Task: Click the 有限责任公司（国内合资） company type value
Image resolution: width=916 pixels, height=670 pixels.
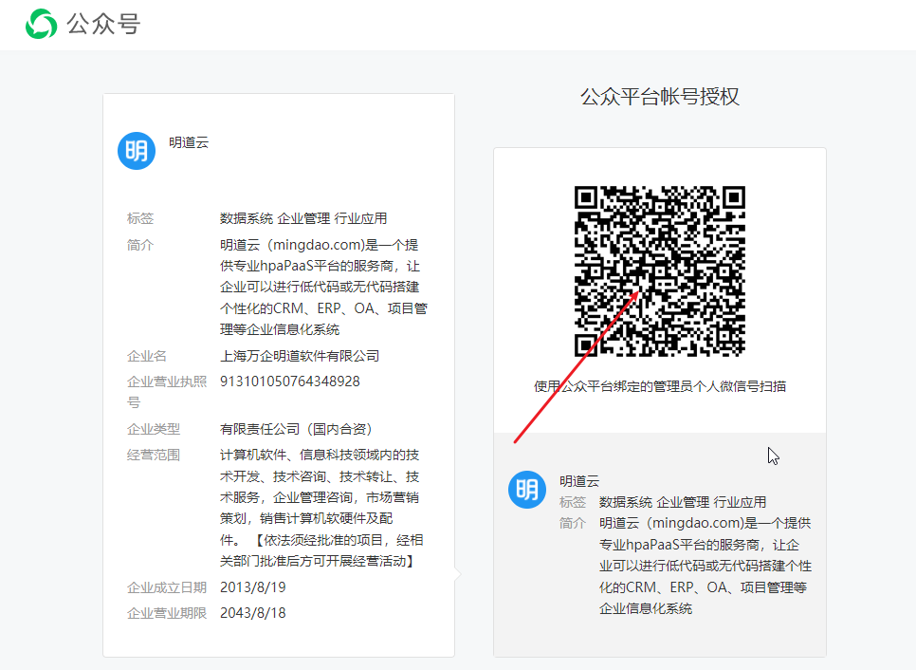Action: [x=296, y=429]
